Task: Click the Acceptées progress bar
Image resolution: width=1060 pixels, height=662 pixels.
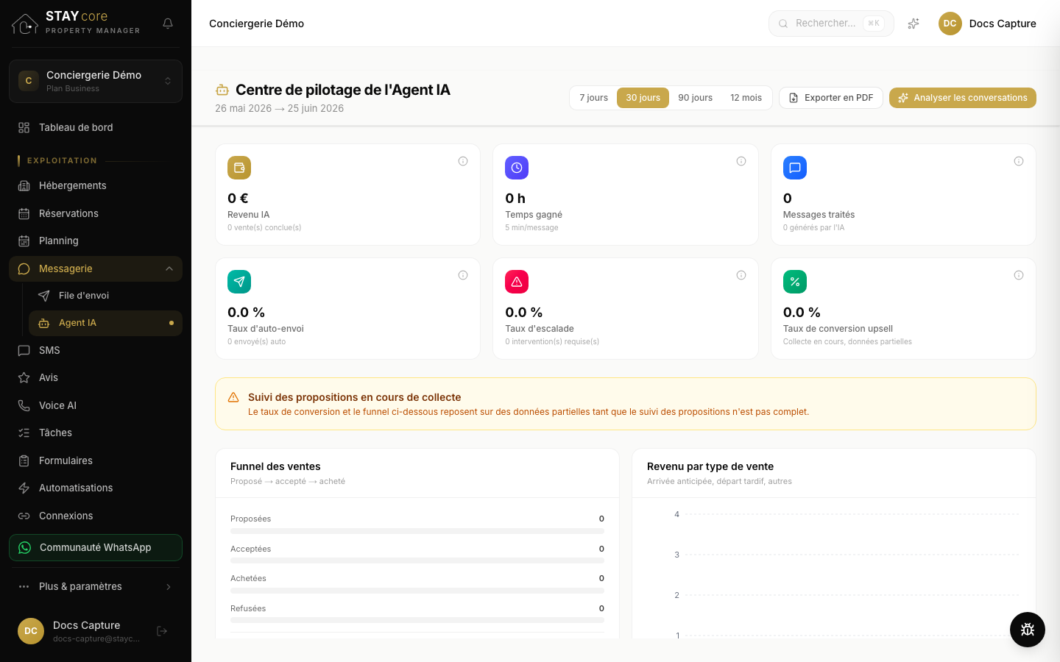Action: (x=417, y=560)
